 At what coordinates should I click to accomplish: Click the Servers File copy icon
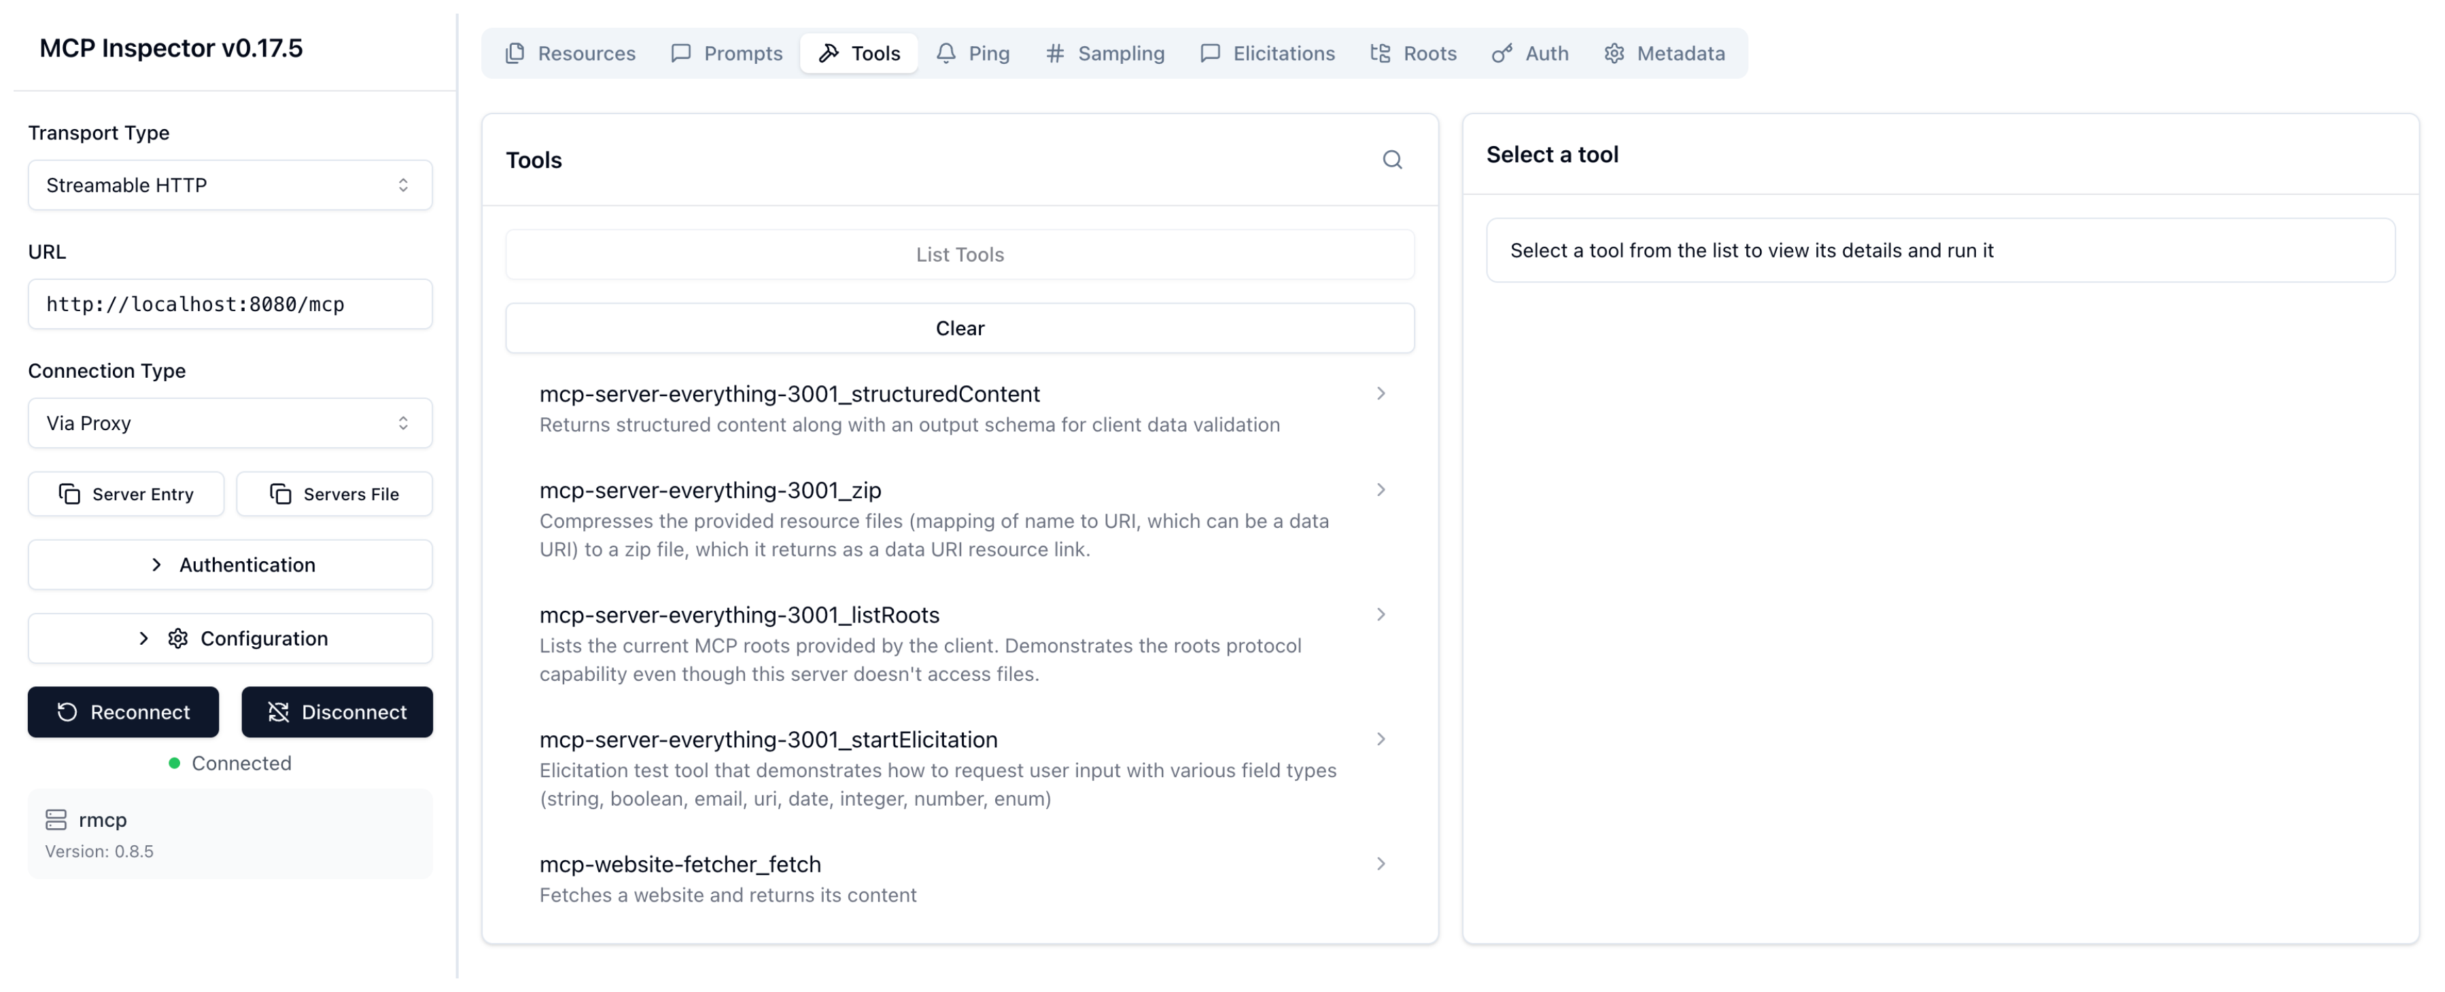point(280,494)
